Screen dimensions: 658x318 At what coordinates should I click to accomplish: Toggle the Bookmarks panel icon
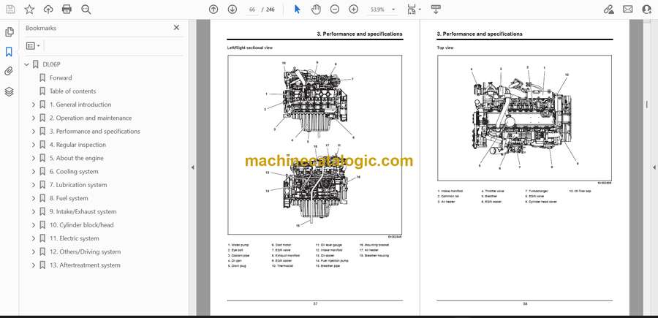coord(10,52)
